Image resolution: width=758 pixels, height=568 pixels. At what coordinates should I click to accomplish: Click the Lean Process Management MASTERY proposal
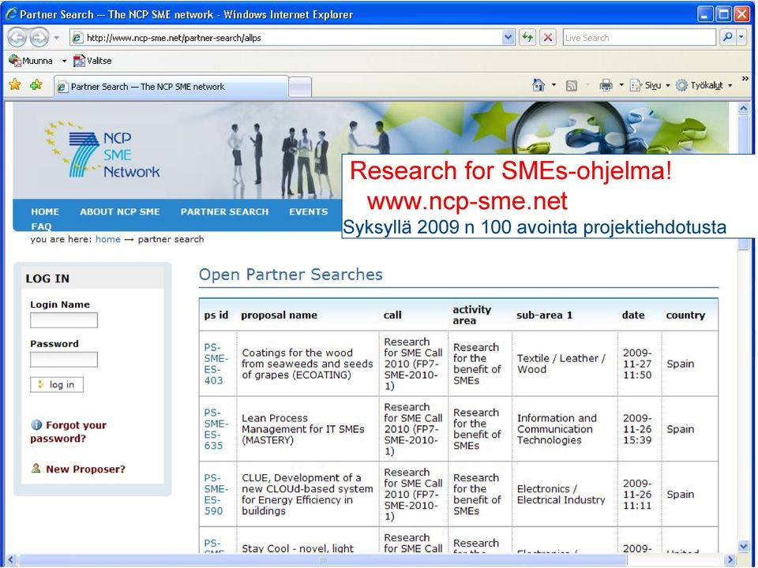point(303,429)
